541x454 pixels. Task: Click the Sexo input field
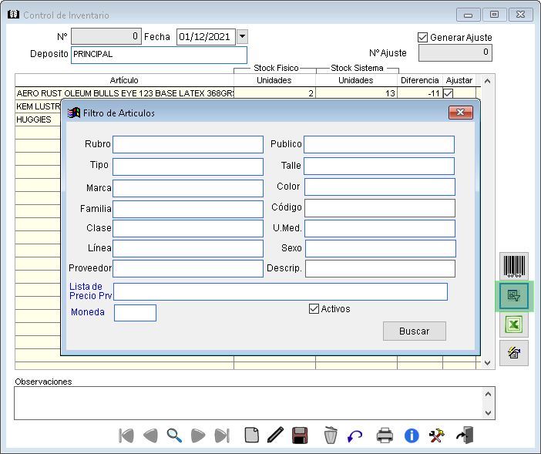(381, 249)
